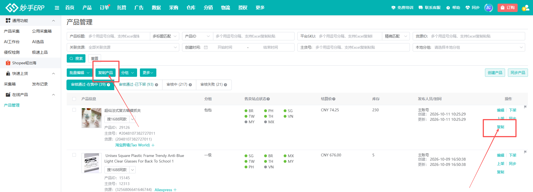This screenshot has width=533, height=192.
Task: Click the 联系客服 chat icon
Action: click(420, 8)
